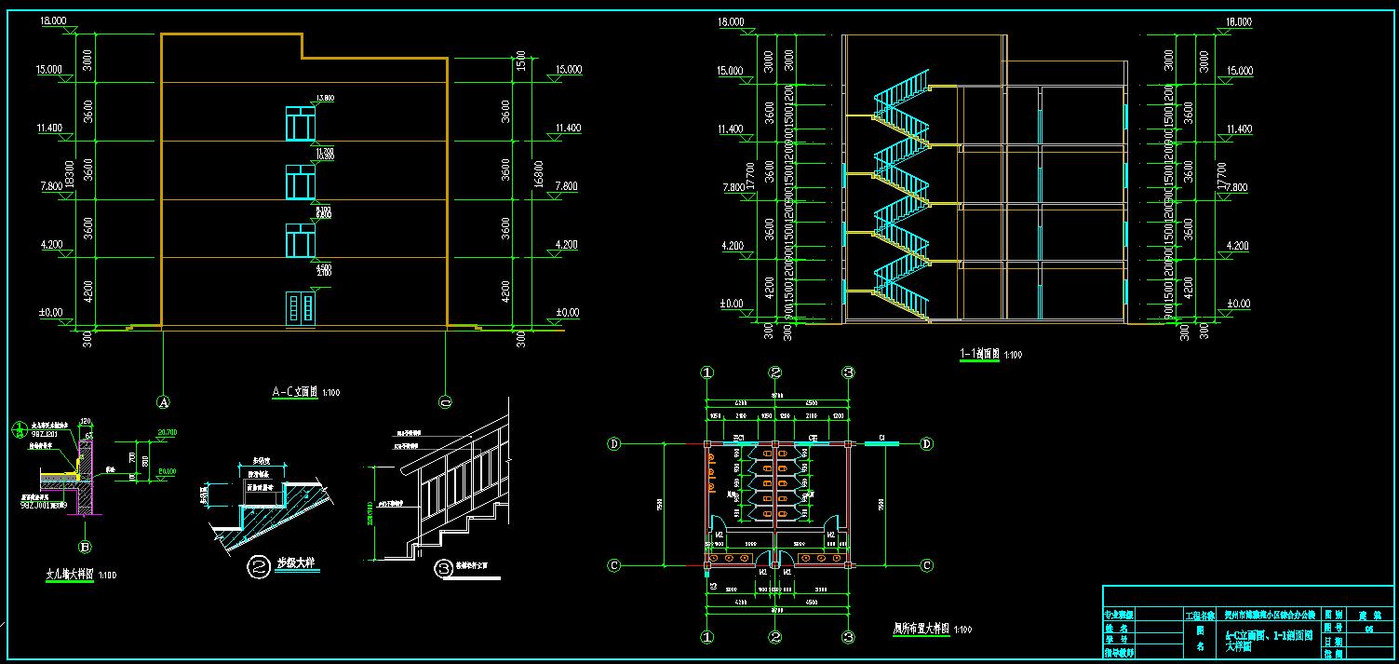This screenshot has width=1399, height=664.
Task: Select the top-floor window on A-C elevation
Action: point(300,125)
